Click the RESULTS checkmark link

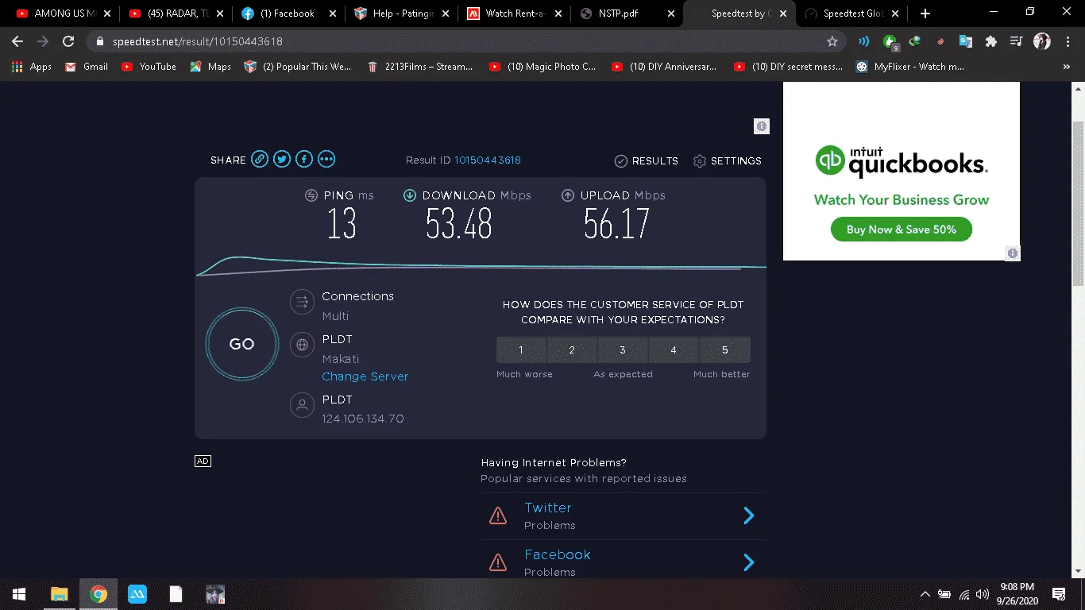click(647, 161)
